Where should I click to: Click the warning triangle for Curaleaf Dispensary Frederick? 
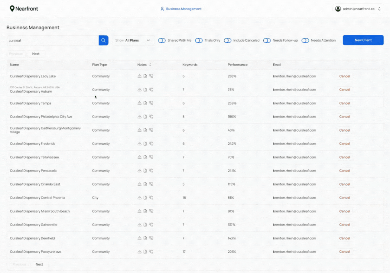pos(139,144)
